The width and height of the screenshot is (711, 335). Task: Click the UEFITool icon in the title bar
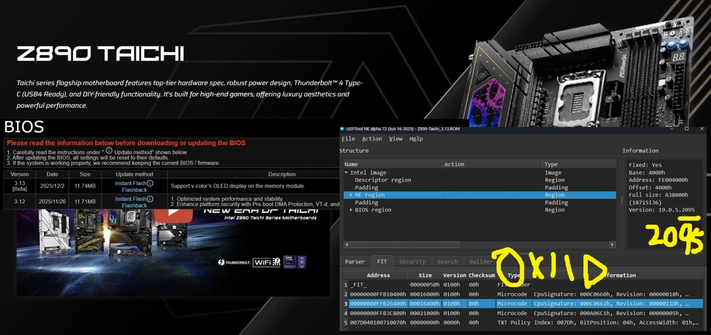343,129
